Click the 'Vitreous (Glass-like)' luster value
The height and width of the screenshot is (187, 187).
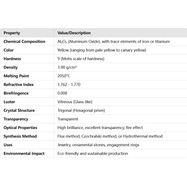[x=75, y=102]
